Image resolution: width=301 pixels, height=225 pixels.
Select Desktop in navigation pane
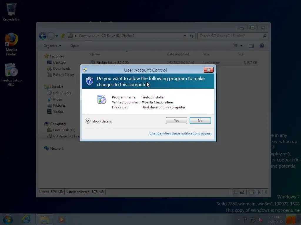[59, 62]
